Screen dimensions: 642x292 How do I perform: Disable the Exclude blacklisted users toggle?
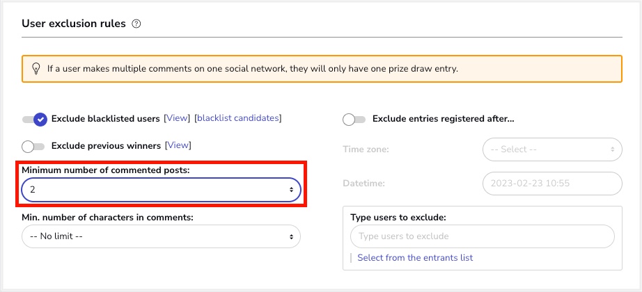tap(35, 119)
